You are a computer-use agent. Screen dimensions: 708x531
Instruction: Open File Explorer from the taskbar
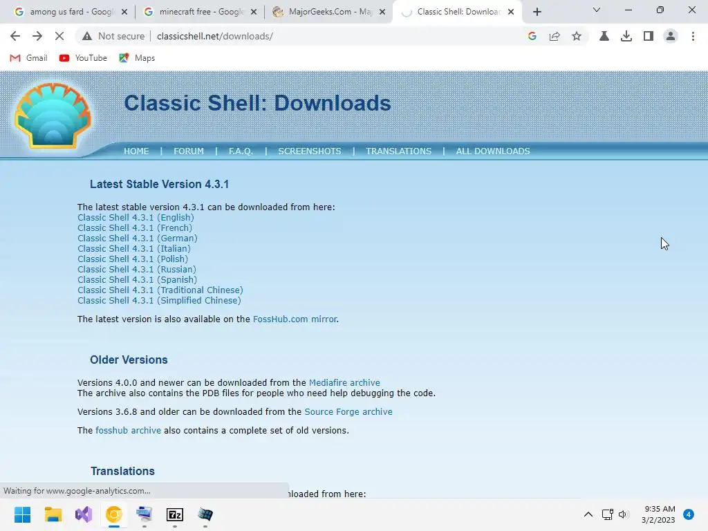pyautogui.click(x=53, y=514)
